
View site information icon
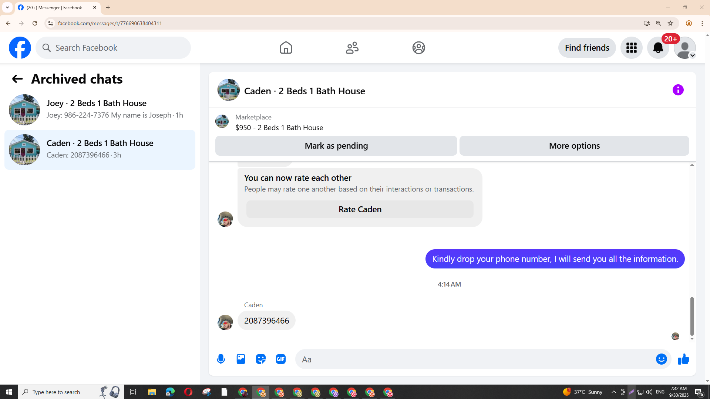point(51,23)
